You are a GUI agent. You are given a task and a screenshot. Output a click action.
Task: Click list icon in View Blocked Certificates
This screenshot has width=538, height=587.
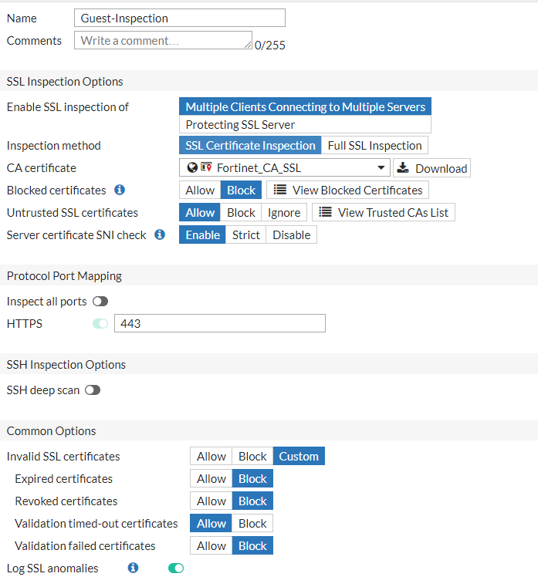[280, 190]
